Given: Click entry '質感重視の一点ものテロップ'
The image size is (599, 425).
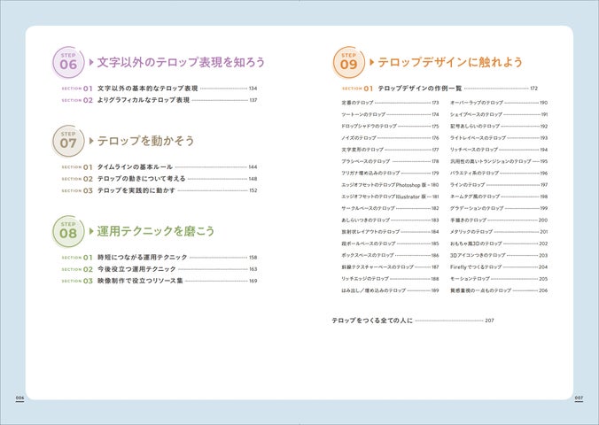Looking at the screenshot, I should click(480, 290).
